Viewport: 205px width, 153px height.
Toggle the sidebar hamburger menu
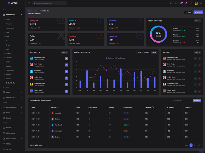(x=29, y=3)
